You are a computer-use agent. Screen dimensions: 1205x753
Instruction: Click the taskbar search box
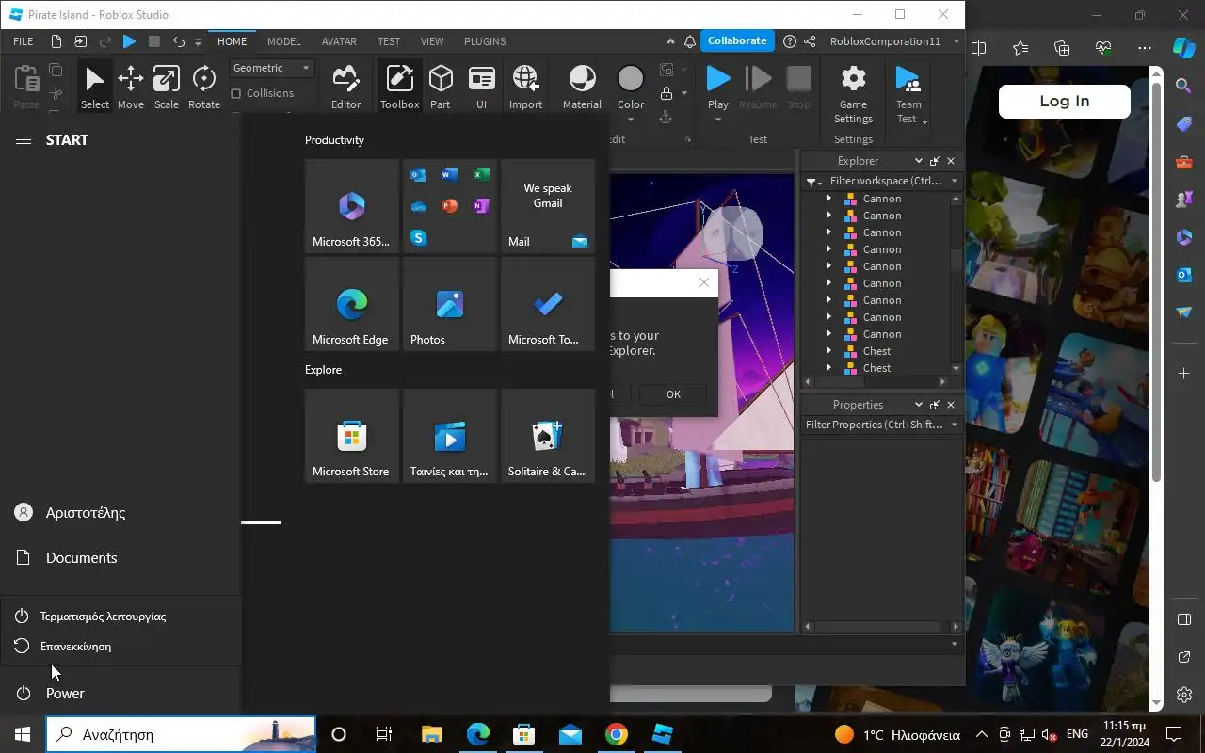[x=181, y=734]
